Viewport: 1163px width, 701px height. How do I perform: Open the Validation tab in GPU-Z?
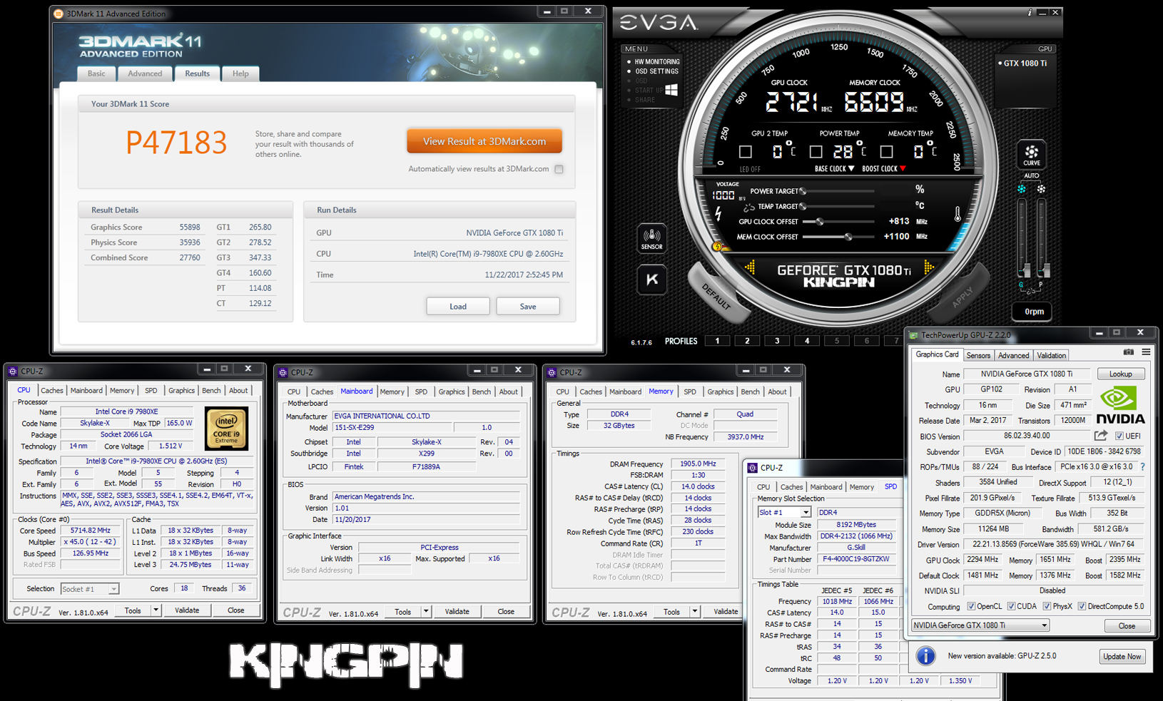[1051, 355]
